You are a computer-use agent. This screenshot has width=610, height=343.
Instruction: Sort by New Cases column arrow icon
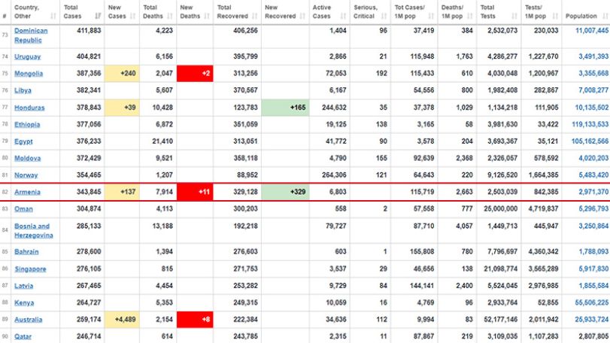point(132,16)
